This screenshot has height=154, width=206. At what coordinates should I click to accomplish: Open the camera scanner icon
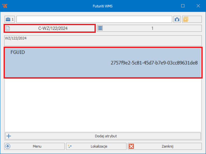click(x=177, y=19)
